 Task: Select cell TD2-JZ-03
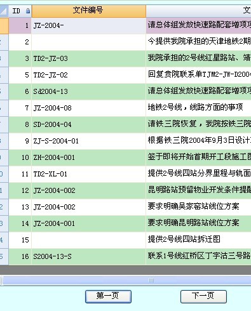coord(88,58)
